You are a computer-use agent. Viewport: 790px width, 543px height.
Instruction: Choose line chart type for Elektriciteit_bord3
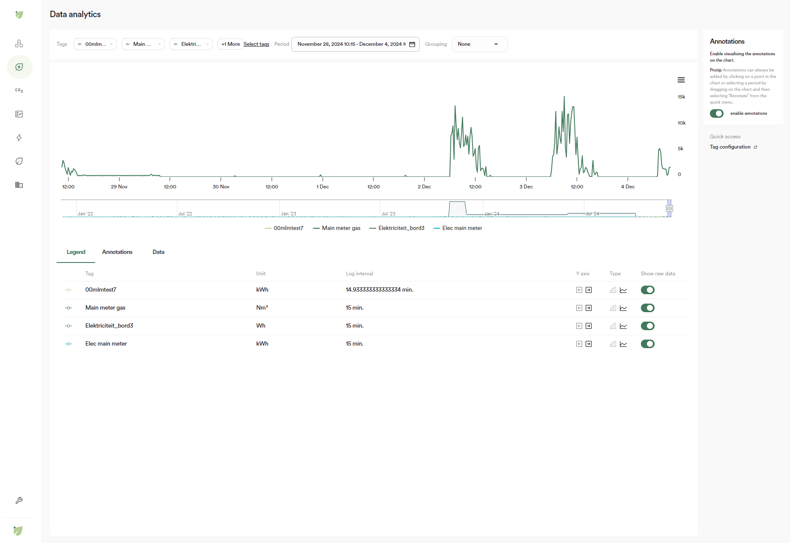tap(623, 326)
